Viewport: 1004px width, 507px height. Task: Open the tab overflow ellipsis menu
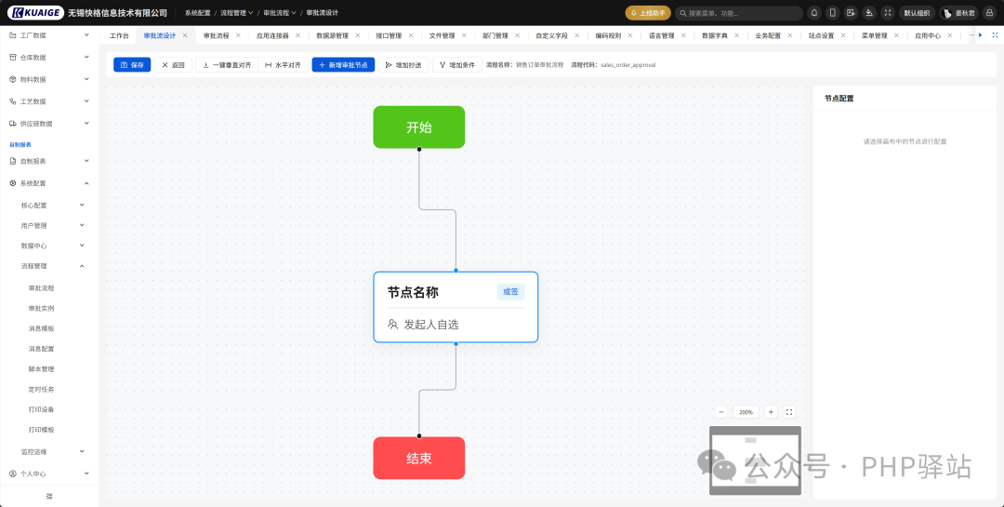[x=972, y=35]
